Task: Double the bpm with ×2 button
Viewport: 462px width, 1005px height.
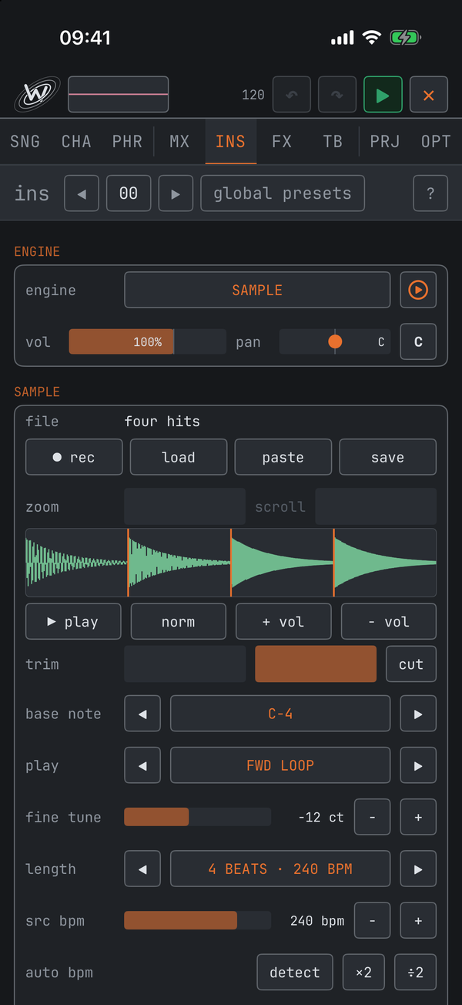Action: tap(363, 972)
